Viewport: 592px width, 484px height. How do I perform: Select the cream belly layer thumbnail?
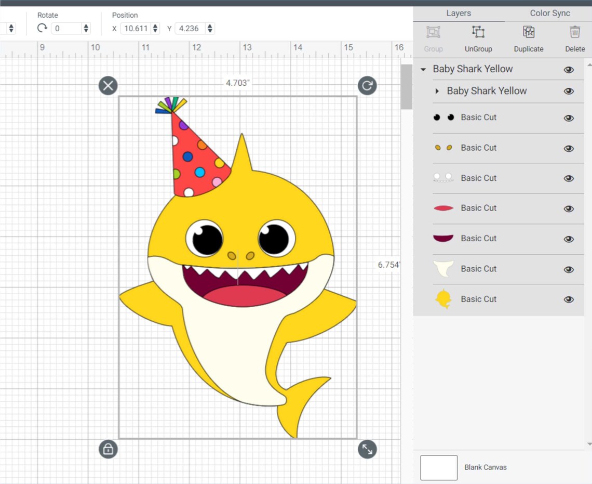pyautogui.click(x=443, y=269)
